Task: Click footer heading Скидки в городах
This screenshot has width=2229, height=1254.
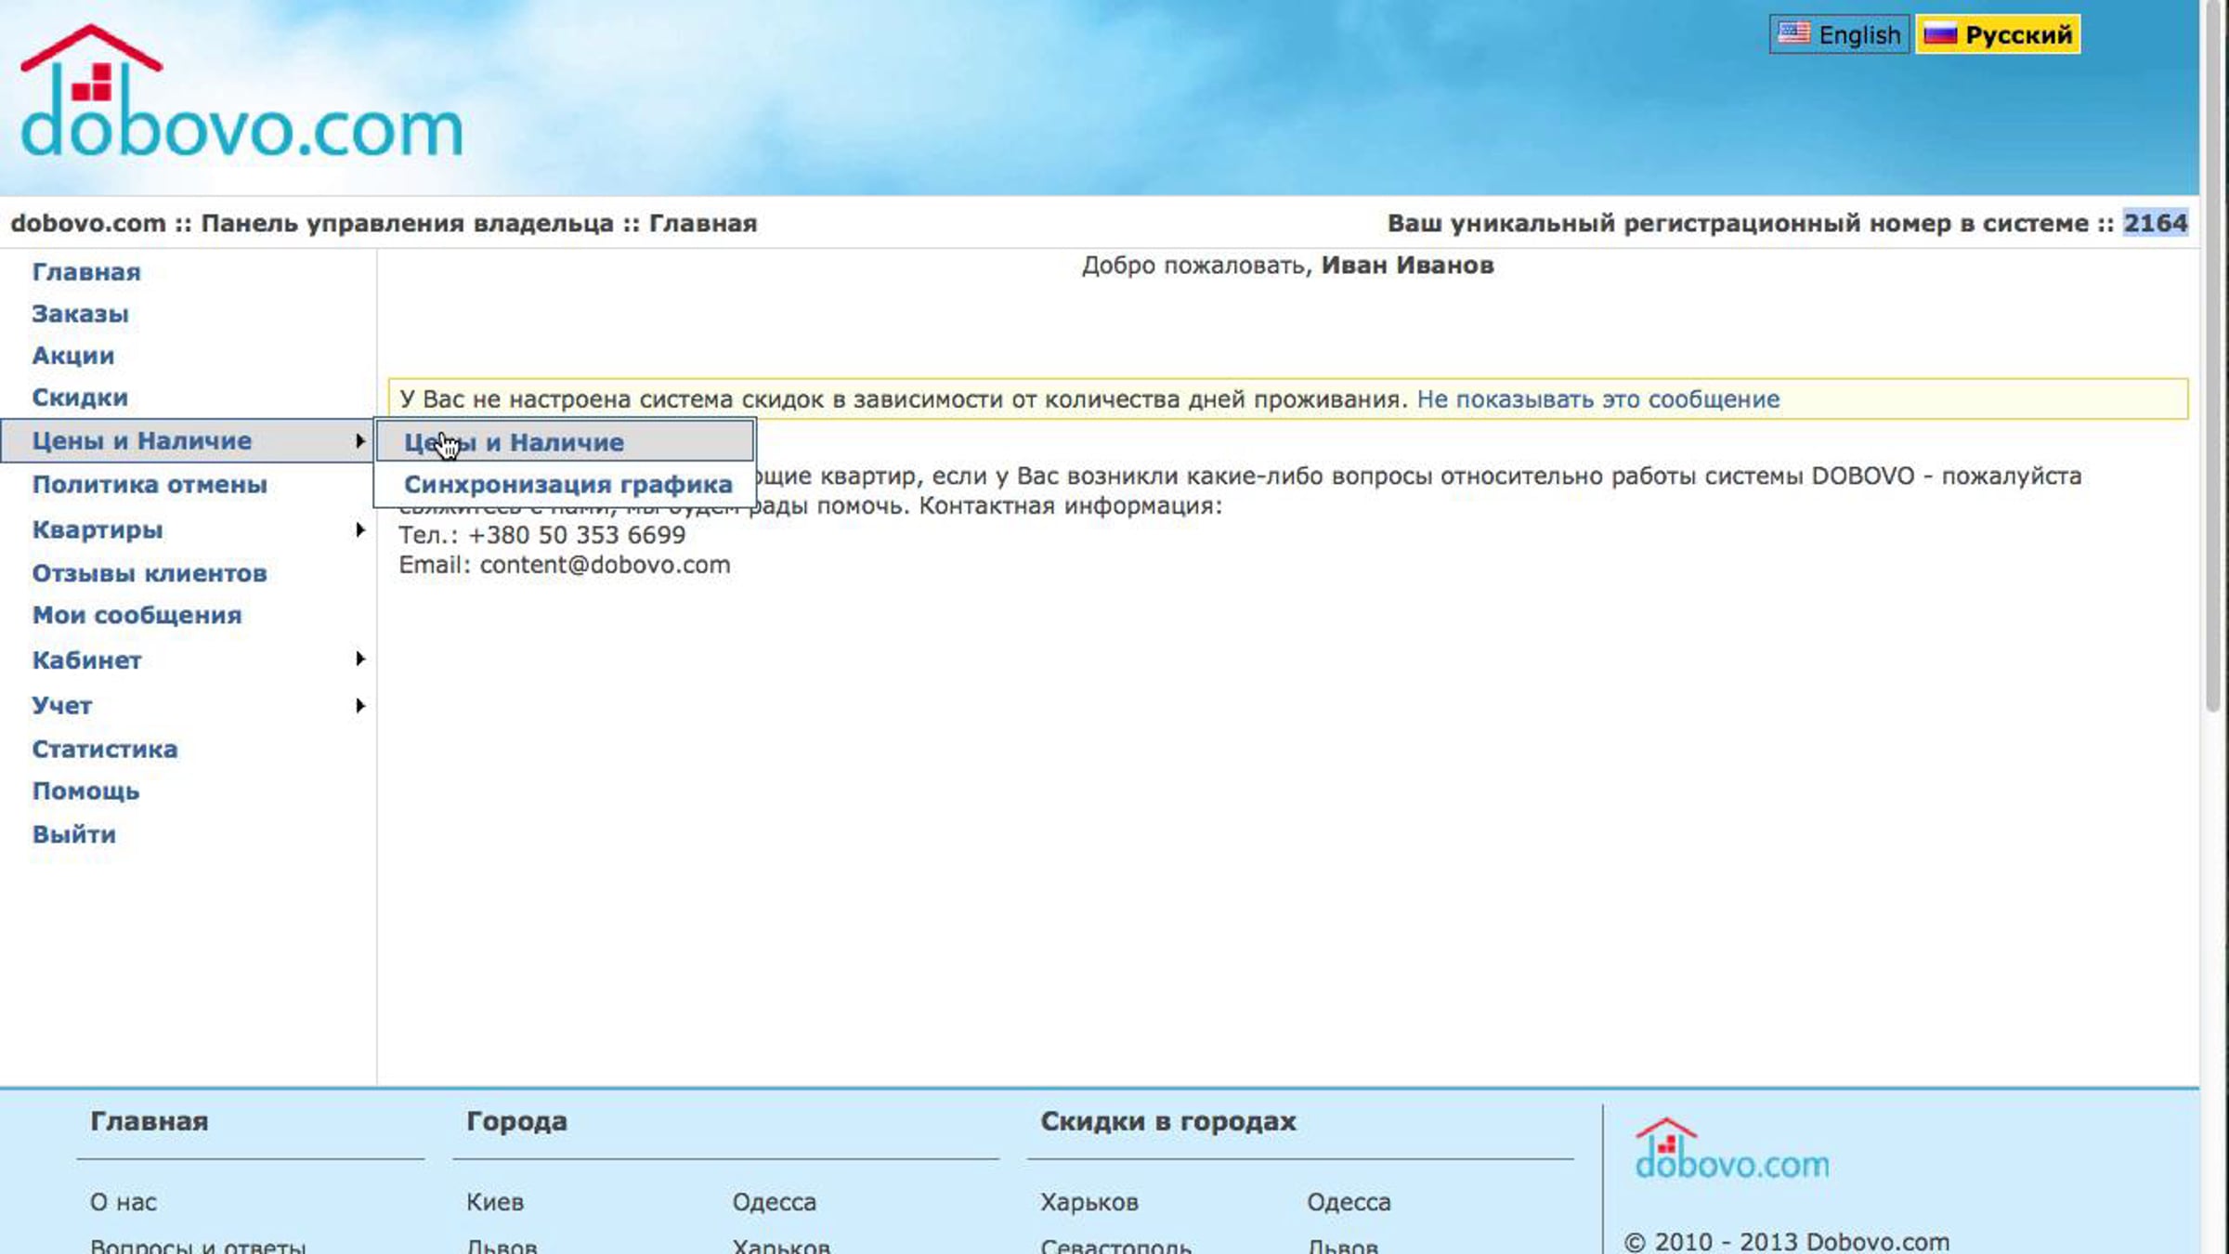Action: 1168,1121
